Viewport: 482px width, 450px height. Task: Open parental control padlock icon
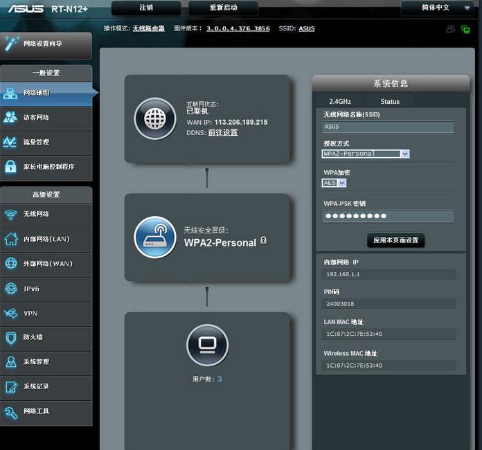click(11, 167)
